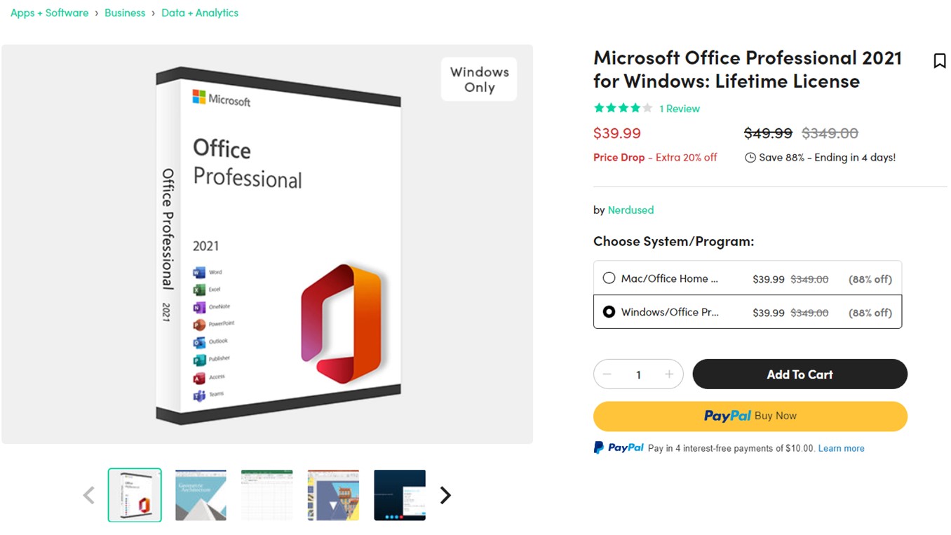
Task: Increase quantity with the plus icon
Action: pos(669,374)
